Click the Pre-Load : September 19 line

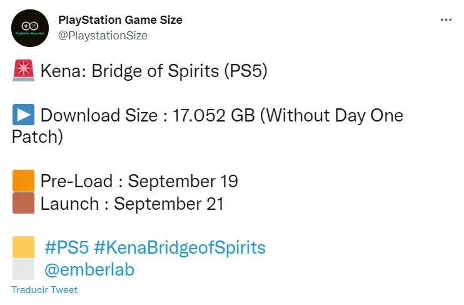tap(139, 181)
